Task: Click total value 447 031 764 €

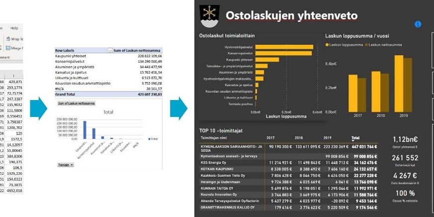Action: click(x=364, y=146)
